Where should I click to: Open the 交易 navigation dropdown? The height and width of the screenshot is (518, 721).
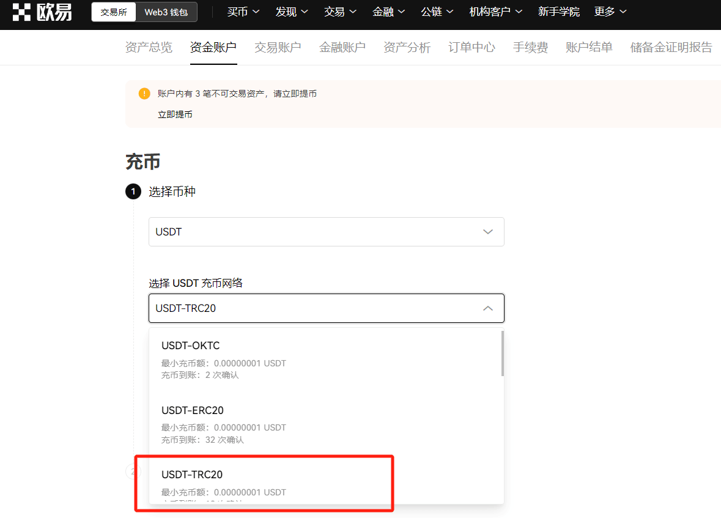click(x=340, y=12)
